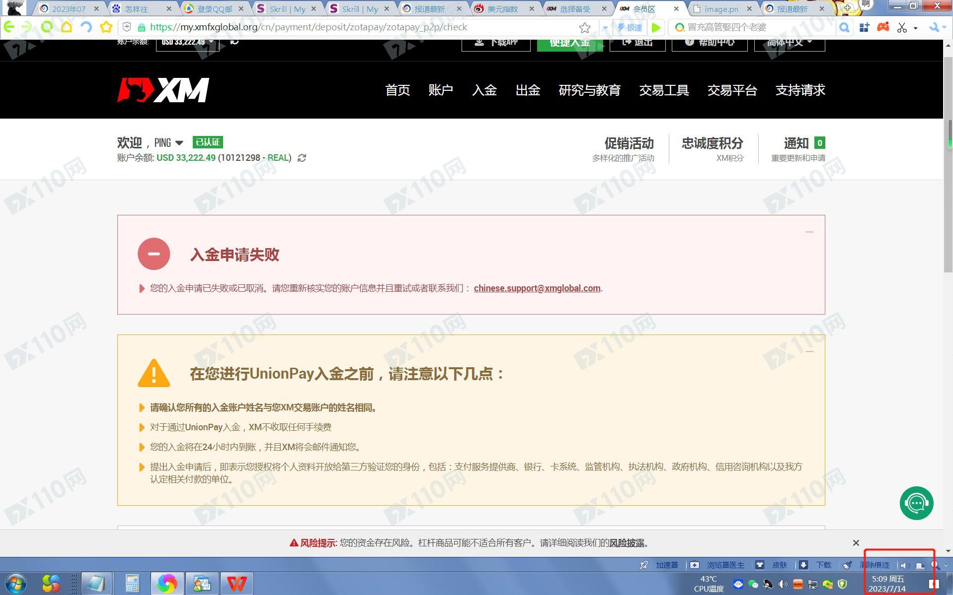Open 下载 downloads in the browser status bar
This screenshot has height=595, width=953.
click(815, 565)
